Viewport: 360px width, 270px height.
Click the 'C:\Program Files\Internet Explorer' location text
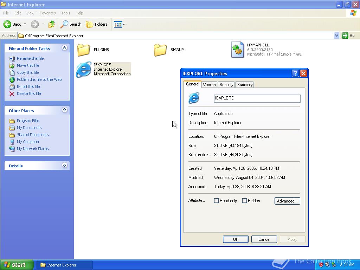coord(242,136)
